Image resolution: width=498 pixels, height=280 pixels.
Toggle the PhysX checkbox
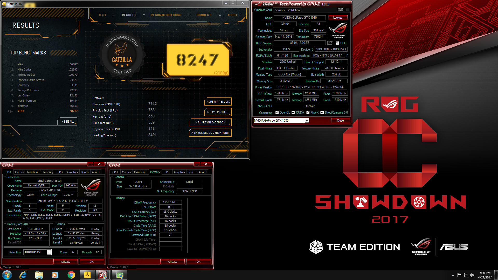[x=308, y=113]
